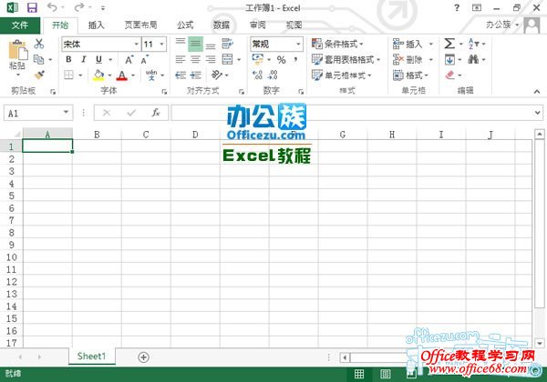This screenshot has width=547, height=382.
Task: Open the phonetic guide wén button
Action: 151,75
